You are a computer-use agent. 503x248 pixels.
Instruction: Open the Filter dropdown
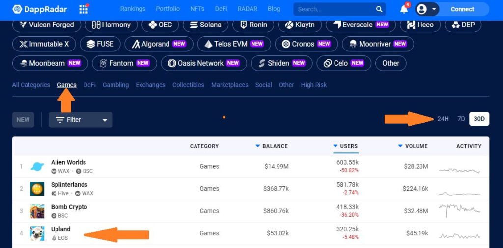click(x=81, y=120)
